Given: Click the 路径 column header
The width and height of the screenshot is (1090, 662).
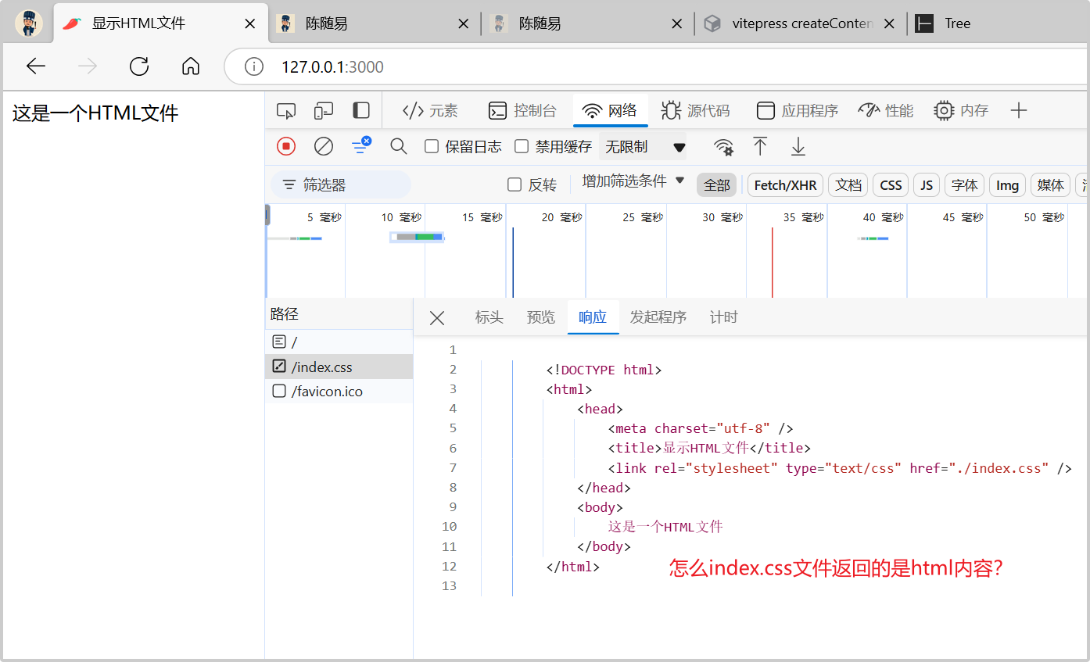Looking at the screenshot, I should click(x=339, y=314).
